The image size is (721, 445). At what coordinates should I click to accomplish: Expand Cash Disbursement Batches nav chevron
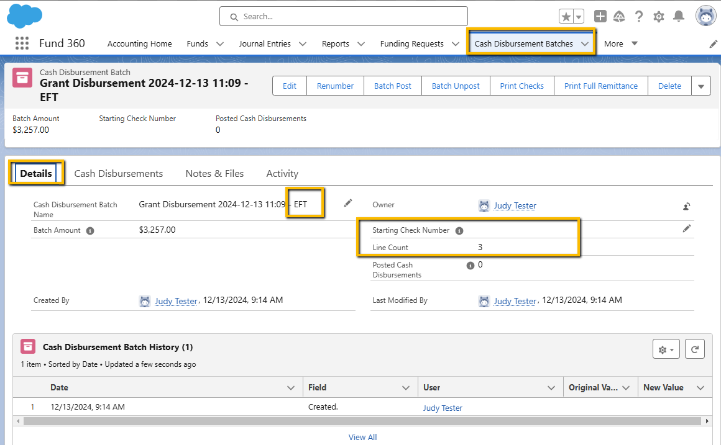(x=585, y=44)
